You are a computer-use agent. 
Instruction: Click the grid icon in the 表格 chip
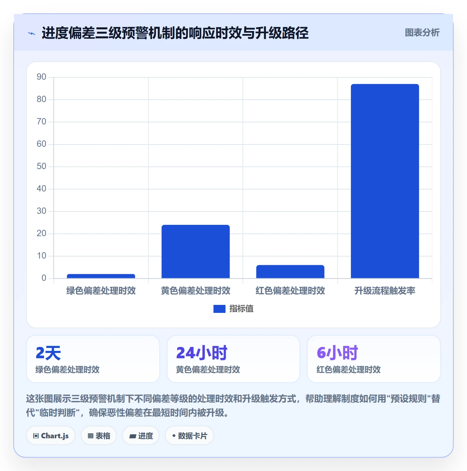(x=90, y=436)
